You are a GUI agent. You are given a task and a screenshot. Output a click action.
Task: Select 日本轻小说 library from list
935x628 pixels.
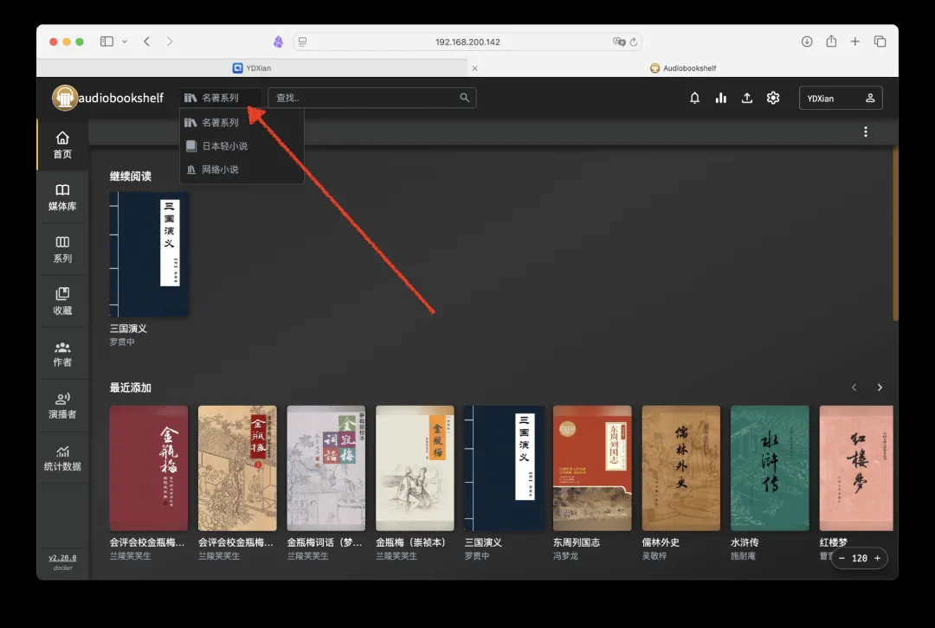point(224,146)
